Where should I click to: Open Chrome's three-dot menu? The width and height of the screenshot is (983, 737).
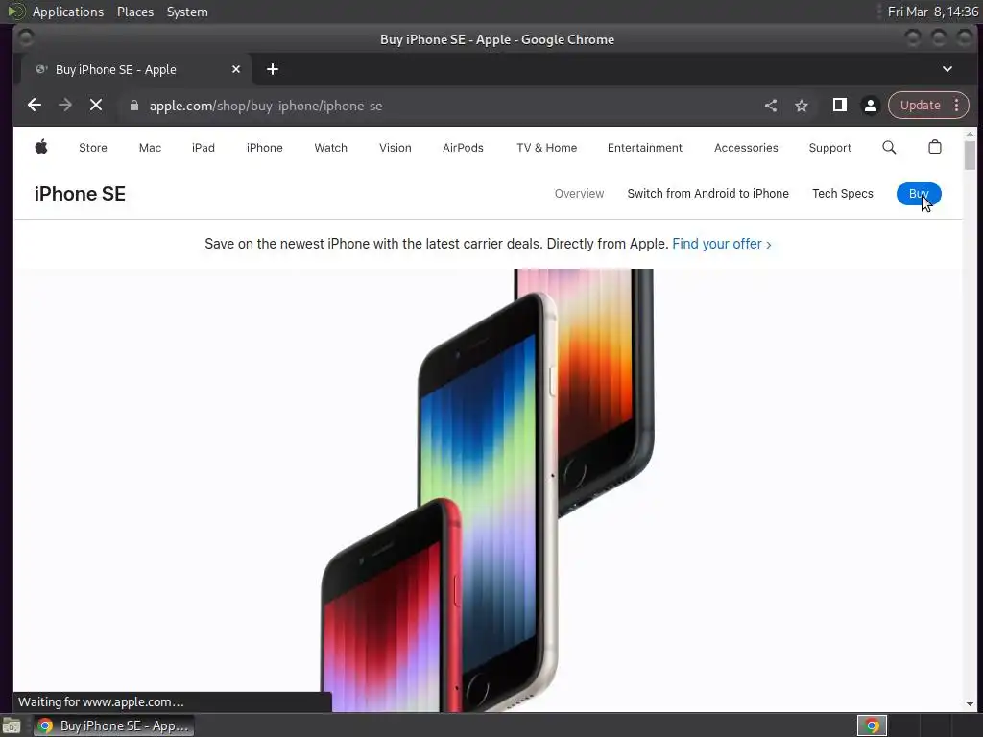point(957,106)
